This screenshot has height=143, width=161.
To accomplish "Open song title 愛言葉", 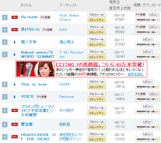I will tap(27, 124).
